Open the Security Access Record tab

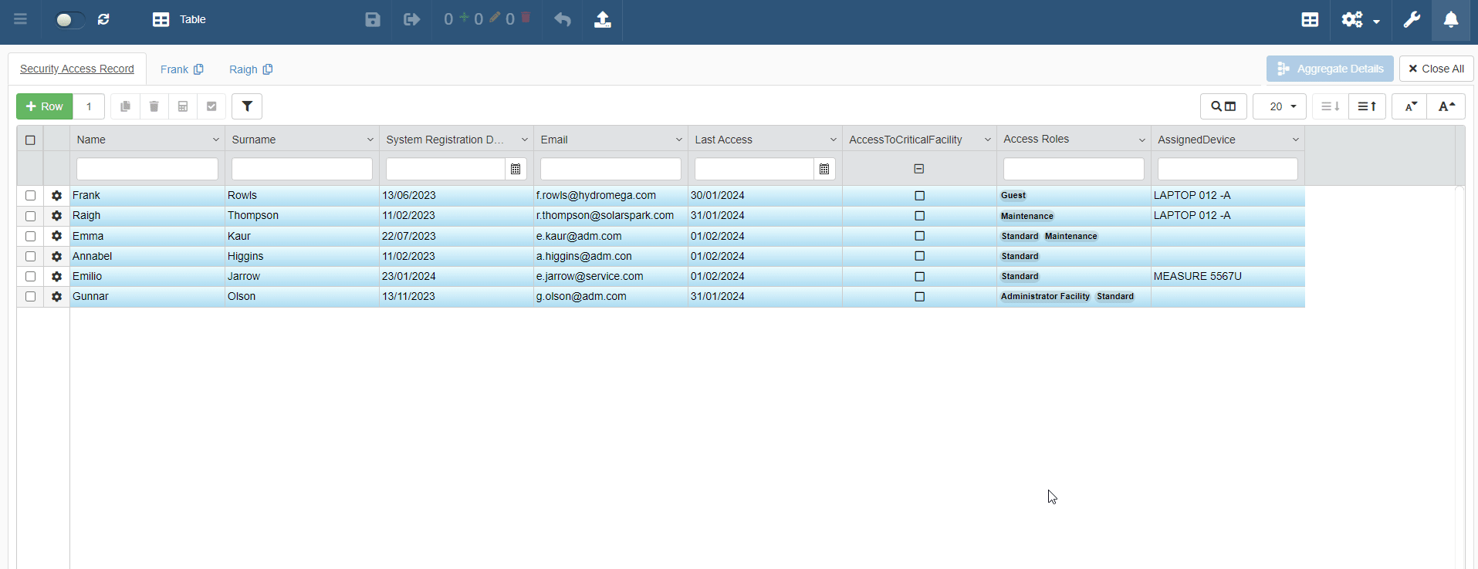coord(77,69)
